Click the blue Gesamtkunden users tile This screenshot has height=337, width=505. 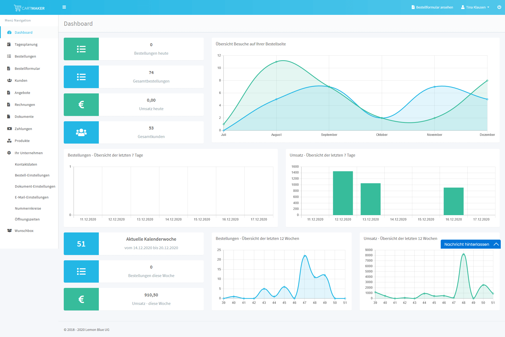pos(81,132)
